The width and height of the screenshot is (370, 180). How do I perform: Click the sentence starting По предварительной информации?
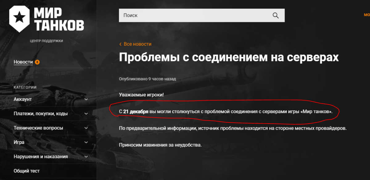point(233,128)
